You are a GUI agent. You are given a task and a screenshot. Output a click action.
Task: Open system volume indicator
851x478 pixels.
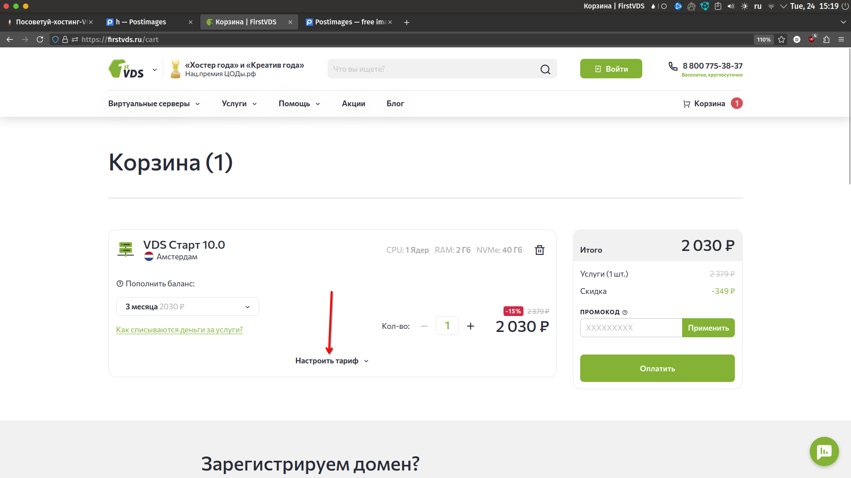(x=731, y=6)
